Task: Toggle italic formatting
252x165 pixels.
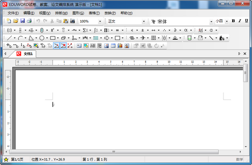Action: 240,21
